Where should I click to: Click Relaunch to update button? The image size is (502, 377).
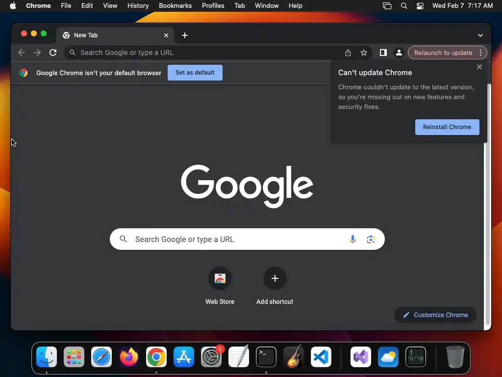point(443,53)
